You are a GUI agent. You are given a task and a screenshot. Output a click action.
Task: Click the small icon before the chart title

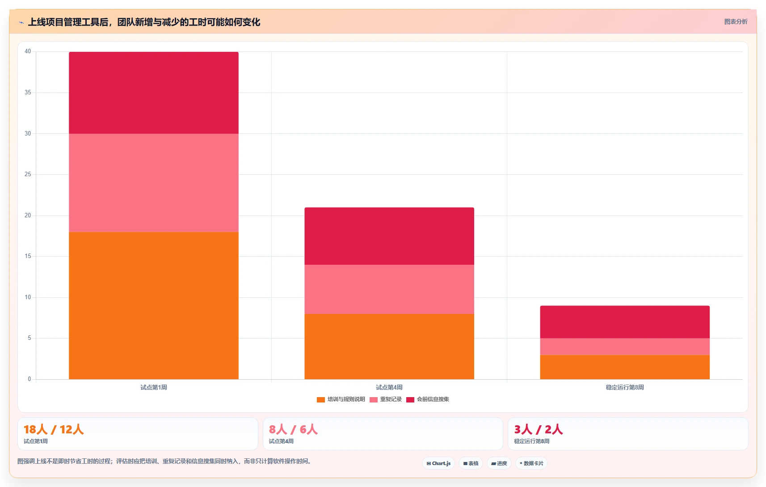coord(21,22)
